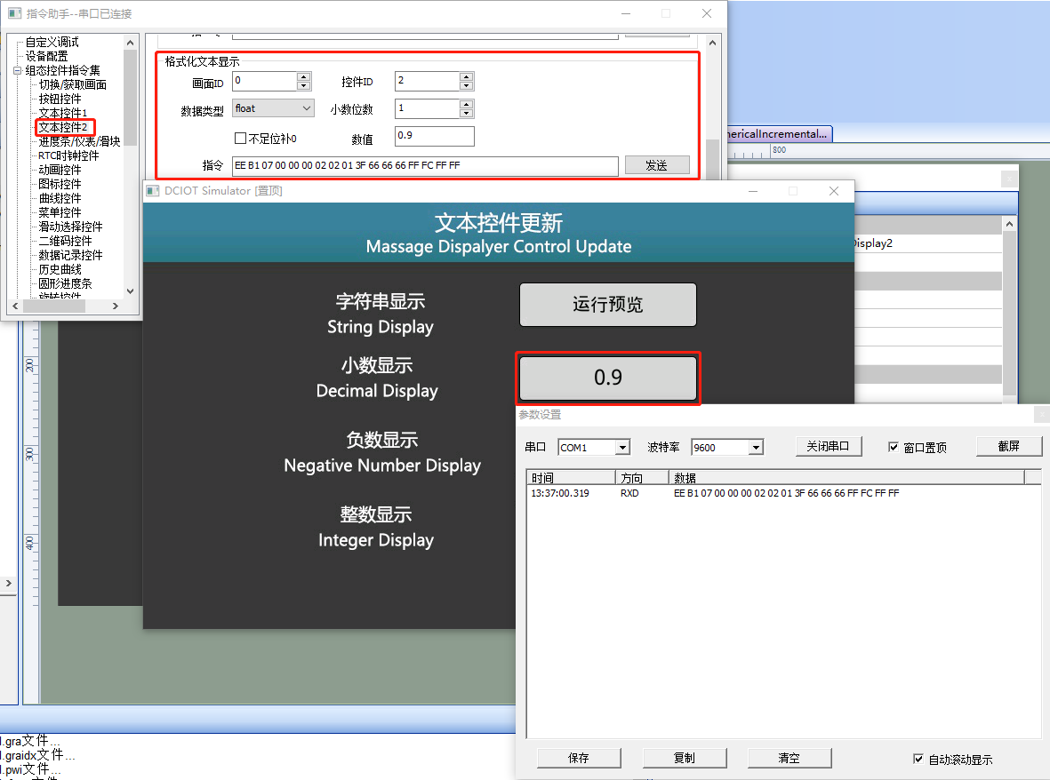
Task: Select RTC时钟控件 tree item
Action: [x=68, y=155]
